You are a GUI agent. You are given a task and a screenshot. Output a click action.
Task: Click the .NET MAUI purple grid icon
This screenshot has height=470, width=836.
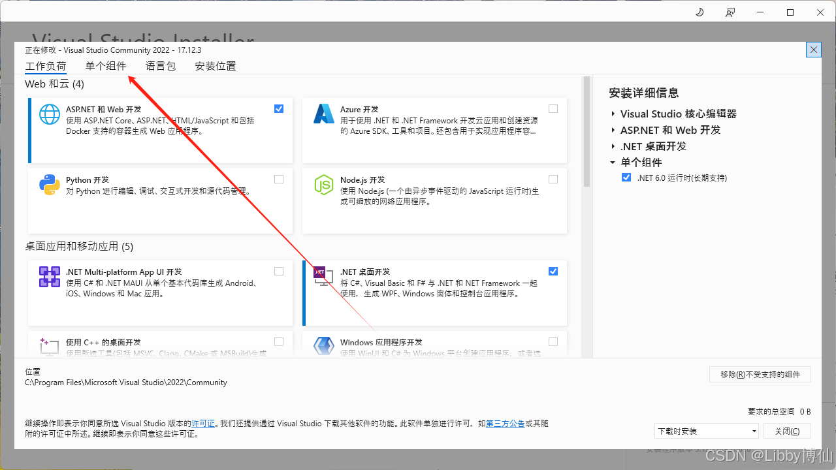click(50, 277)
